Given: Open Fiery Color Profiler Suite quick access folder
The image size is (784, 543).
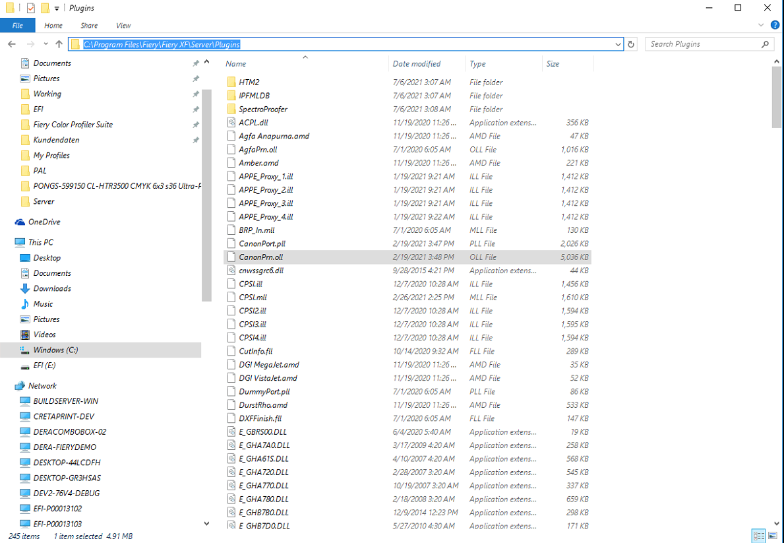Looking at the screenshot, I should coord(73,125).
